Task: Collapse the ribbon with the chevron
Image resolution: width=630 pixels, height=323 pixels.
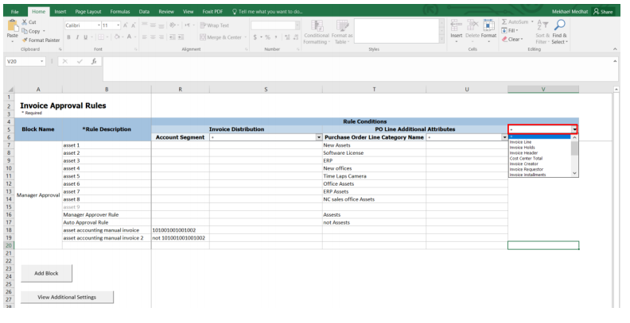Action: (x=615, y=49)
